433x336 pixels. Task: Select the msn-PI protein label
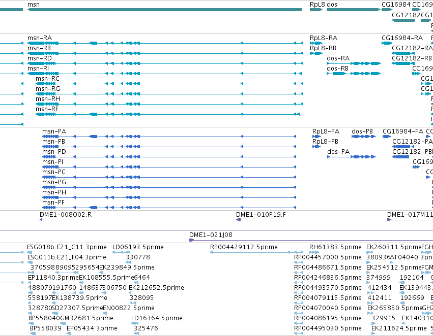tap(53, 162)
